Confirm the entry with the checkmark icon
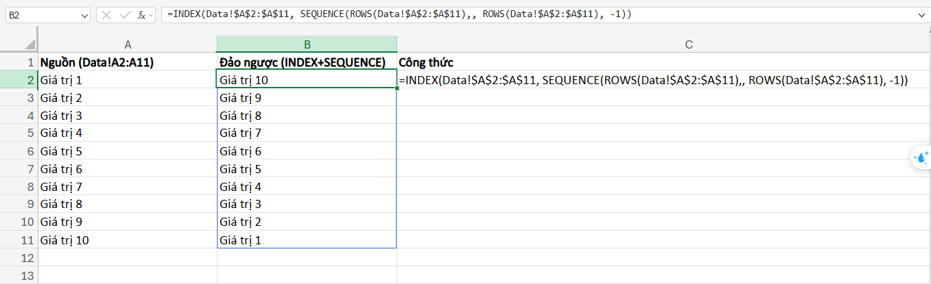The image size is (931, 284). 124,14
